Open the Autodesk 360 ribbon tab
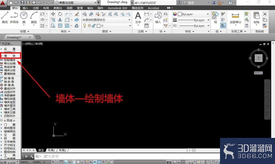Viewport: 275px width, 164px height. click(x=117, y=8)
